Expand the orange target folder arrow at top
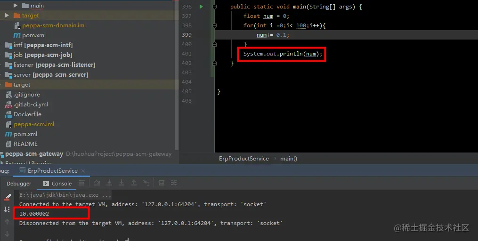 (7, 15)
